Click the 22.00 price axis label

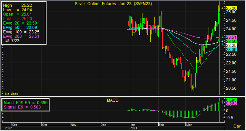click(x=231, y=63)
